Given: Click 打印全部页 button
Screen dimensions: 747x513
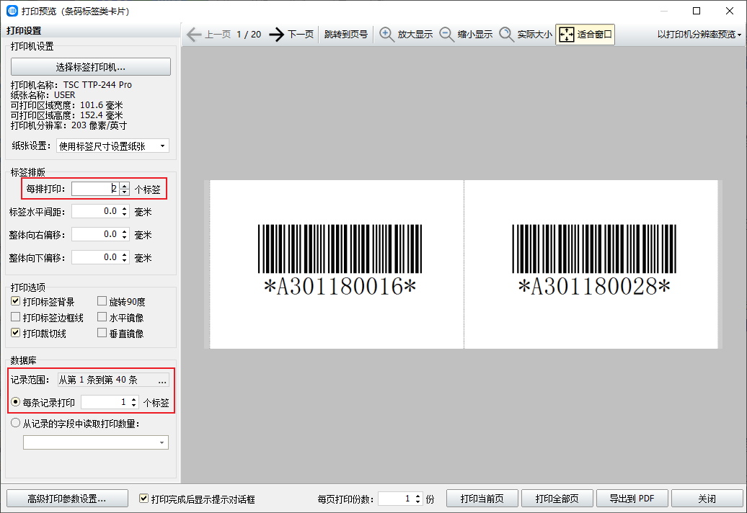Looking at the screenshot, I should click(557, 499).
